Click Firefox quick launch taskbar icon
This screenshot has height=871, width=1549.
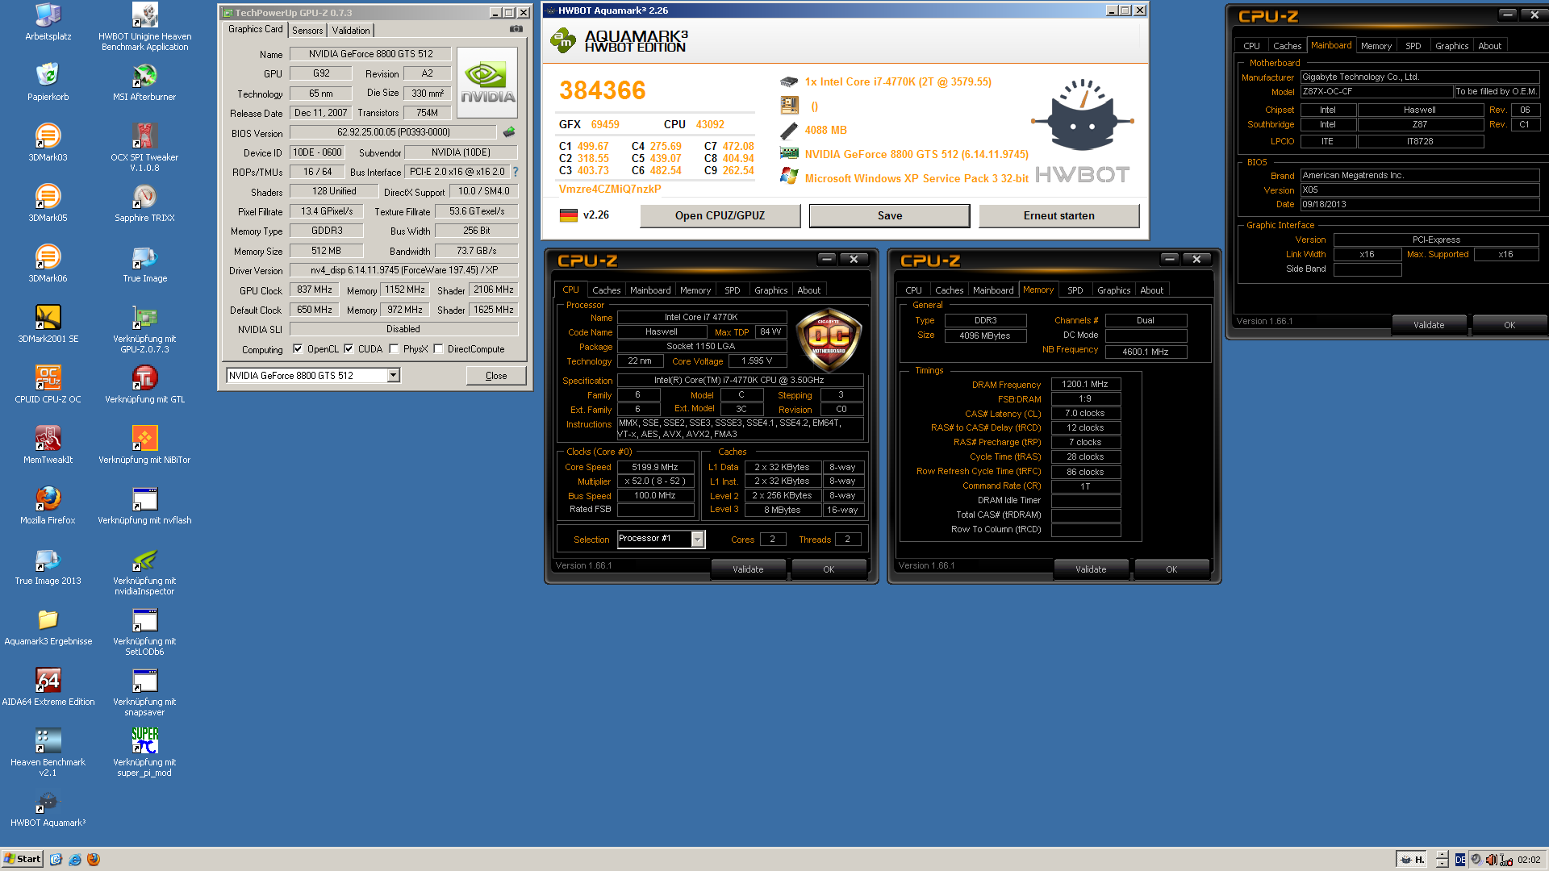point(94,860)
